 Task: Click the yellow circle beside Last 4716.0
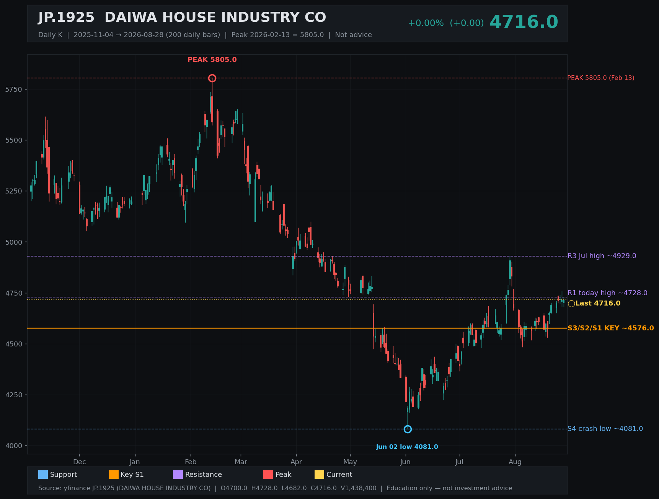(571, 304)
